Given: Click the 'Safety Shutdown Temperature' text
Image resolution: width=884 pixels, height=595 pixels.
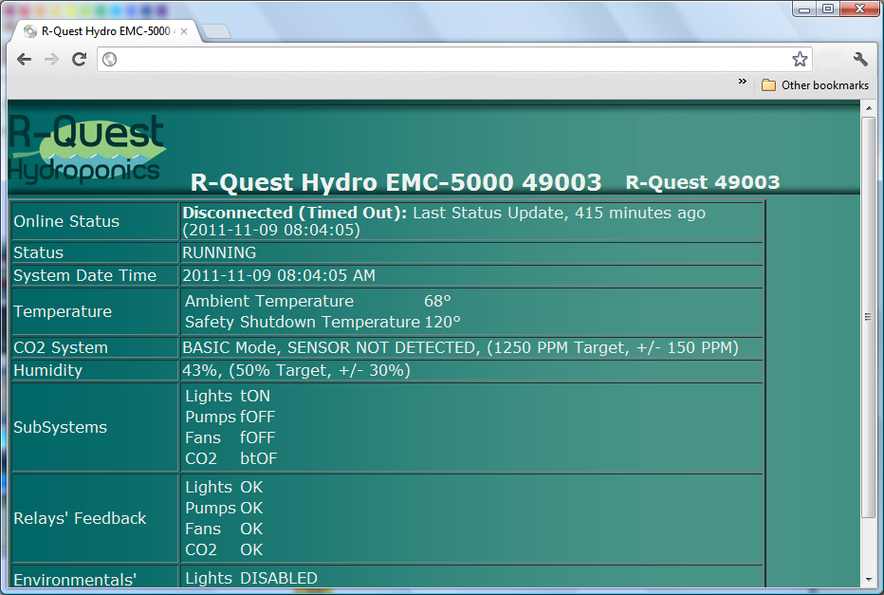Looking at the screenshot, I should pos(303,322).
